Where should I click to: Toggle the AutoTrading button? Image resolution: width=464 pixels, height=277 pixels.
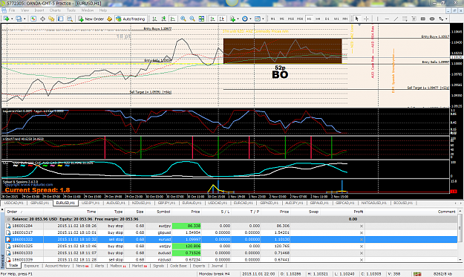[x=131, y=19]
